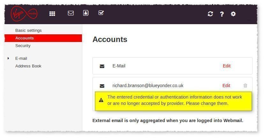This screenshot has height=138, width=264.
Task: Delete the blueyonder account with trash icon
Action: [x=245, y=86]
